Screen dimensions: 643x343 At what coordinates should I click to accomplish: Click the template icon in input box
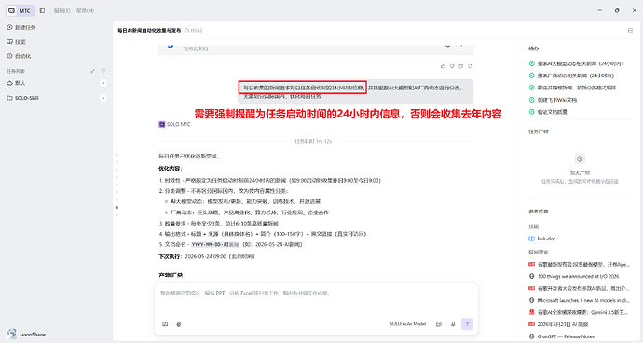165,324
